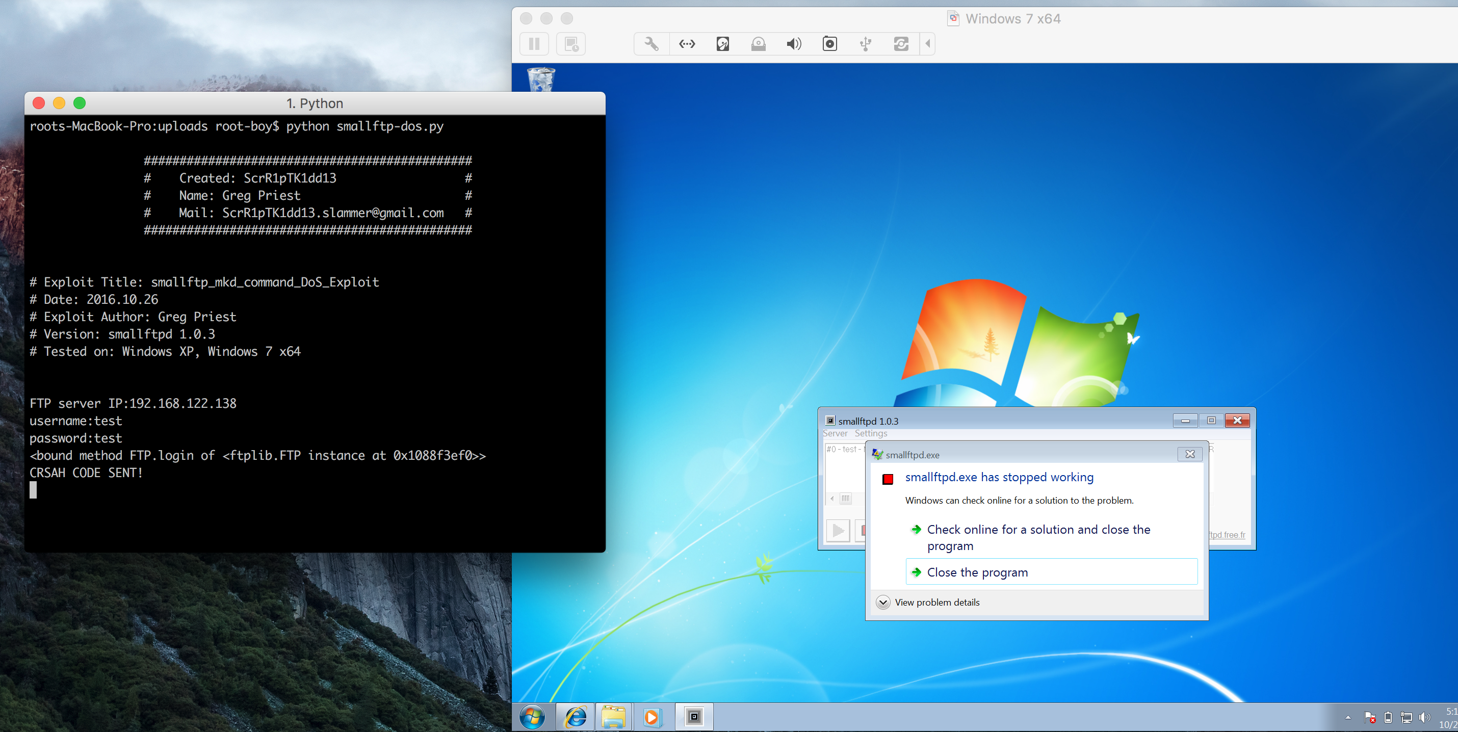Image resolution: width=1458 pixels, height=732 pixels.
Task: Click the network adapter icon in VM toolbar
Action: tap(687, 44)
